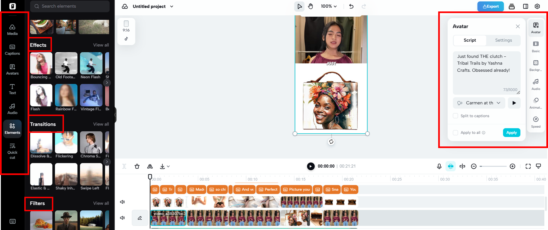Toggle timeline snapping button
The height and width of the screenshot is (230, 548).
pyautogui.click(x=450, y=166)
